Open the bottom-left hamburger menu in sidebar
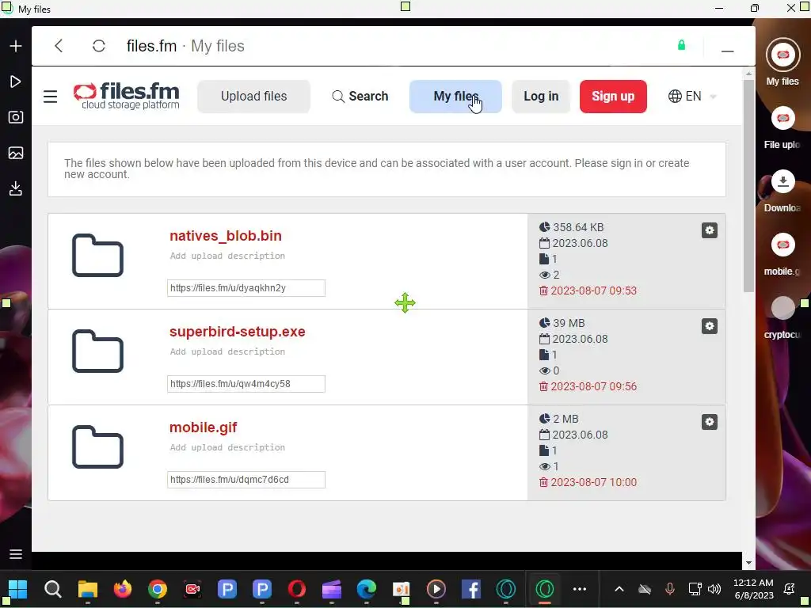Viewport: 811px width, 608px height. [x=16, y=554]
